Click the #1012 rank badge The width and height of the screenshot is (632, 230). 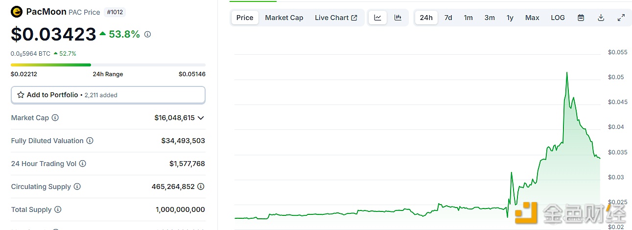coord(115,12)
